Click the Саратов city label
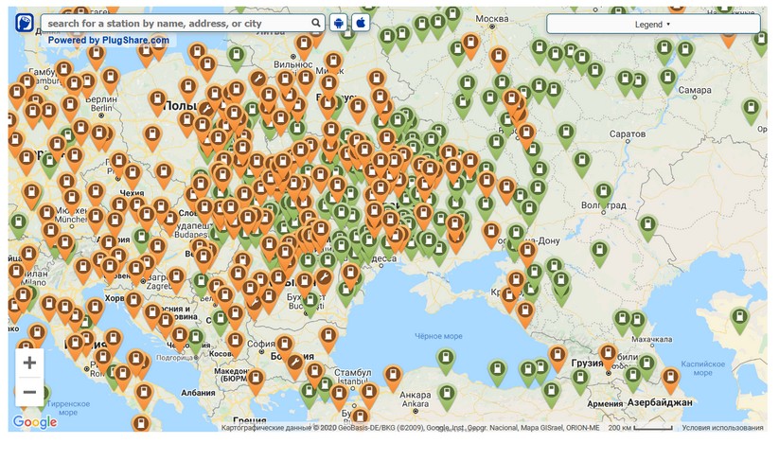 (628, 134)
